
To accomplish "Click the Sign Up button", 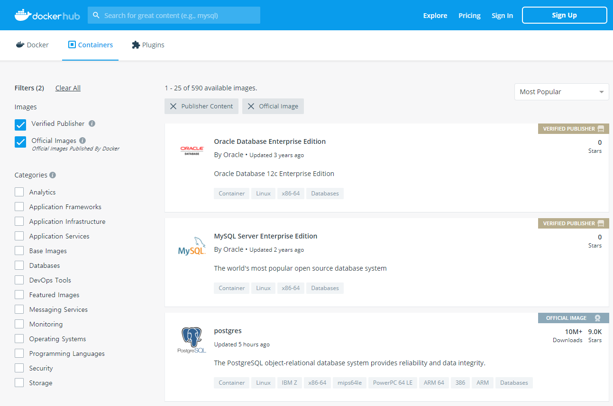I will pyautogui.click(x=564, y=15).
